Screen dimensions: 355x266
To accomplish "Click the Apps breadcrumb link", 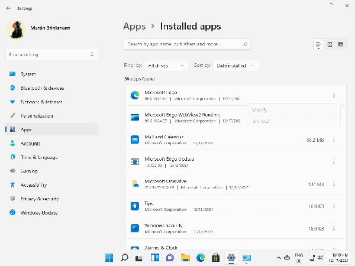I will point(134,27).
